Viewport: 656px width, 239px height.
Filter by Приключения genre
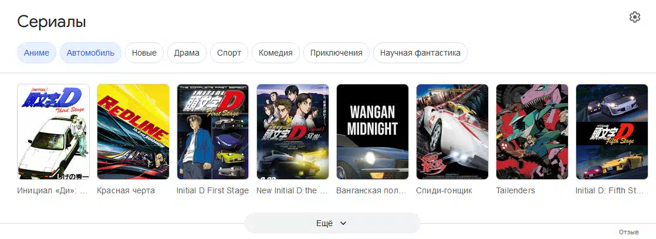pyautogui.click(x=336, y=53)
